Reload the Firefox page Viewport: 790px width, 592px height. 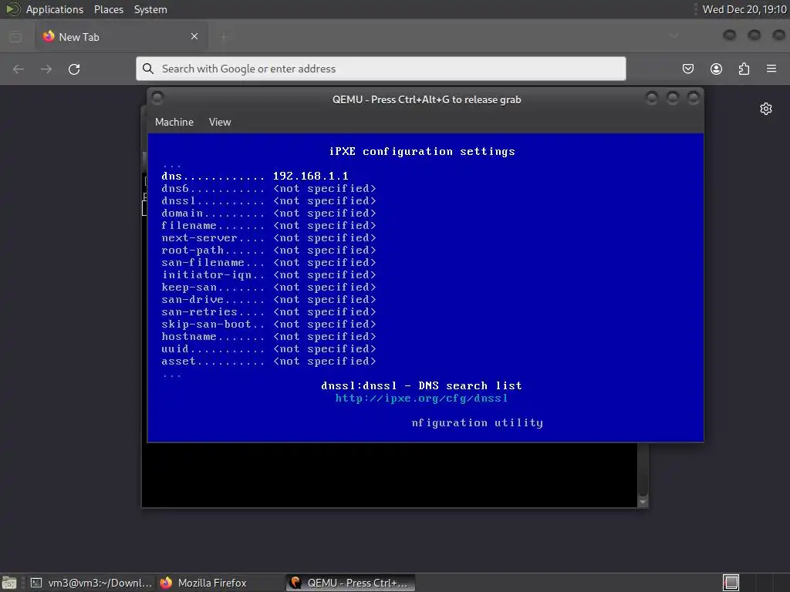pyautogui.click(x=74, y=69)
